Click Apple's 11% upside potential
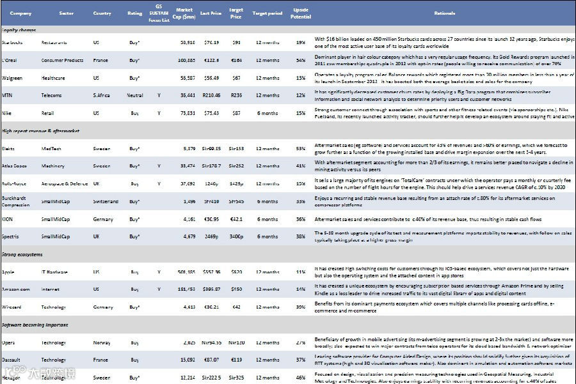The image size is (576, 384). click(301, 272)
